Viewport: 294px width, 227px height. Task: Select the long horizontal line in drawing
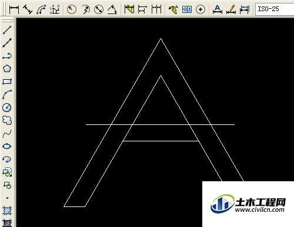tap(160, 124)
